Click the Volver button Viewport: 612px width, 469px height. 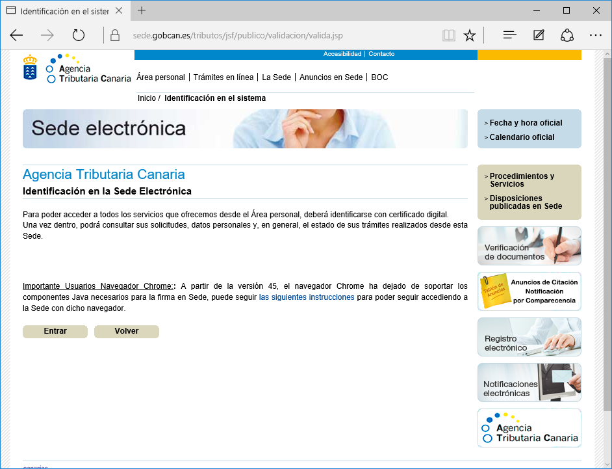pyautogui.click(x=127, y=332)
